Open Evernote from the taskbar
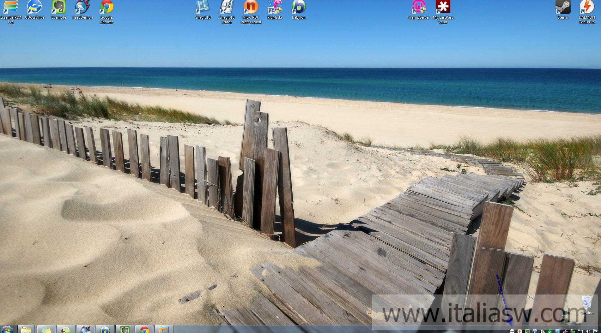 124,330
